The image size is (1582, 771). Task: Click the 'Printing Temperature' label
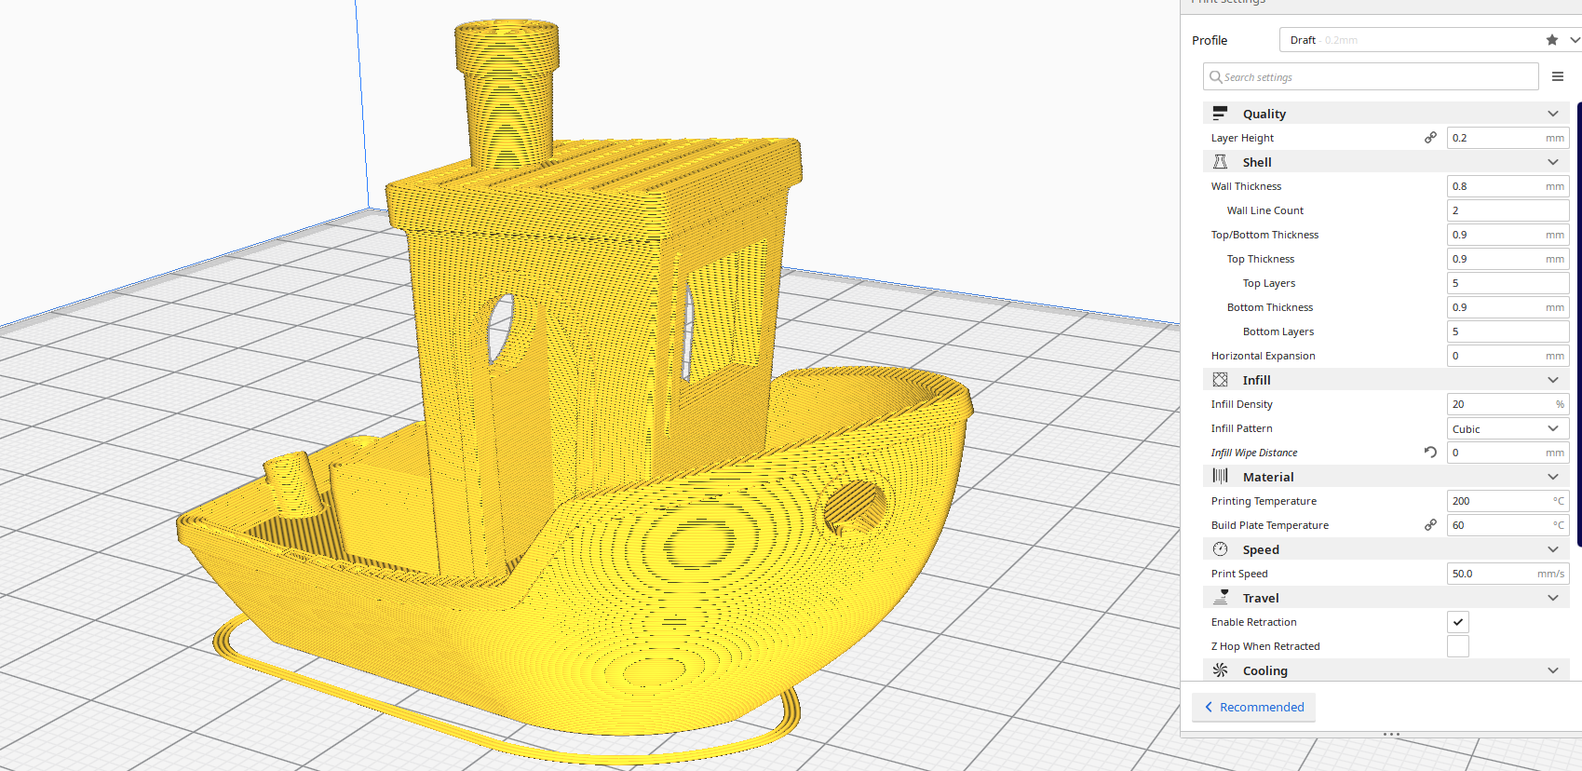[x=1264, y=501]
